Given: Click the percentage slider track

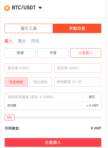Looking at the screenshot, I should click(x=58, y=118).
